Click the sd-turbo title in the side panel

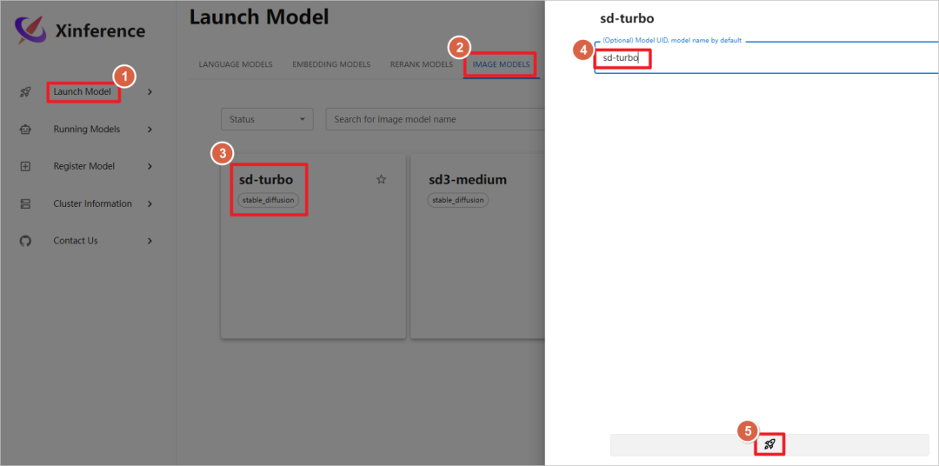click(x=626, y=18)
